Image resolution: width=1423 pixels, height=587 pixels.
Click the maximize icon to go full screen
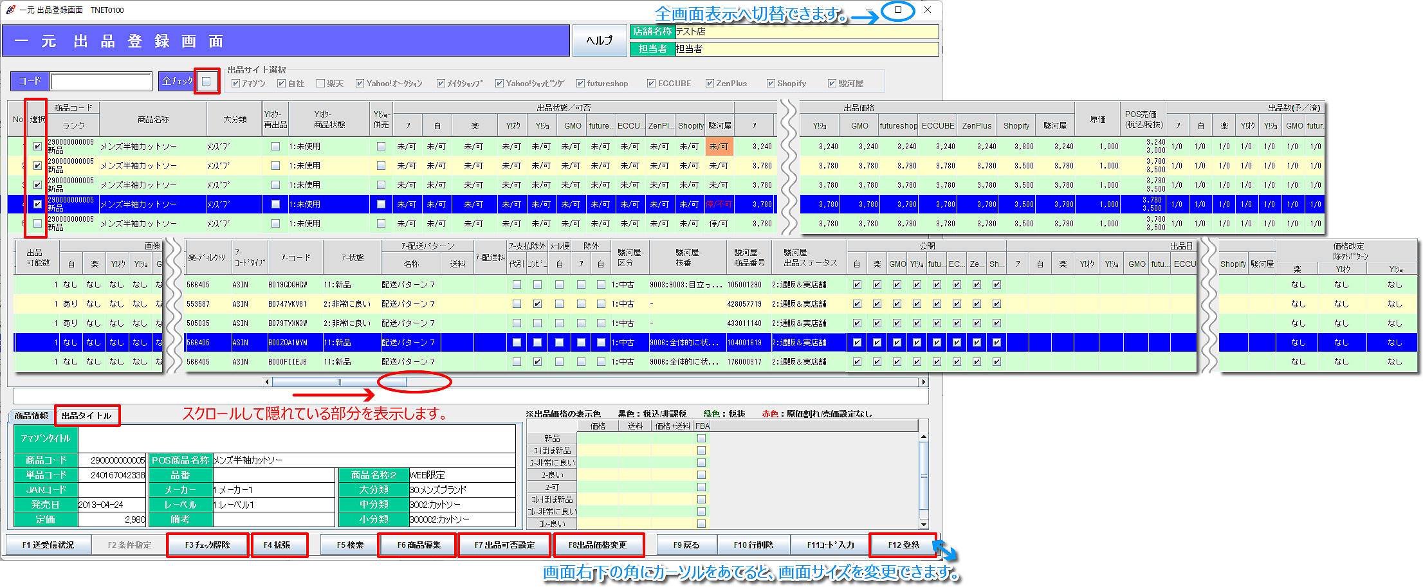[898, 10]
